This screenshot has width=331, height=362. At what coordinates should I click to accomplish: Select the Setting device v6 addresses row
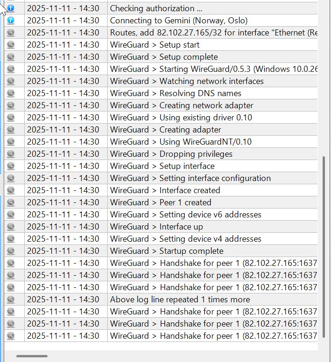[x=210, y=215]
